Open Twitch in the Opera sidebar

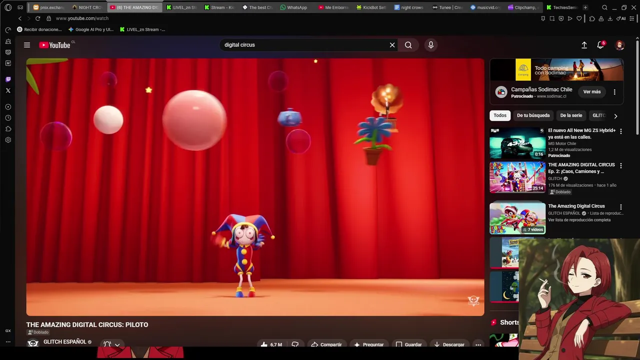8,79
